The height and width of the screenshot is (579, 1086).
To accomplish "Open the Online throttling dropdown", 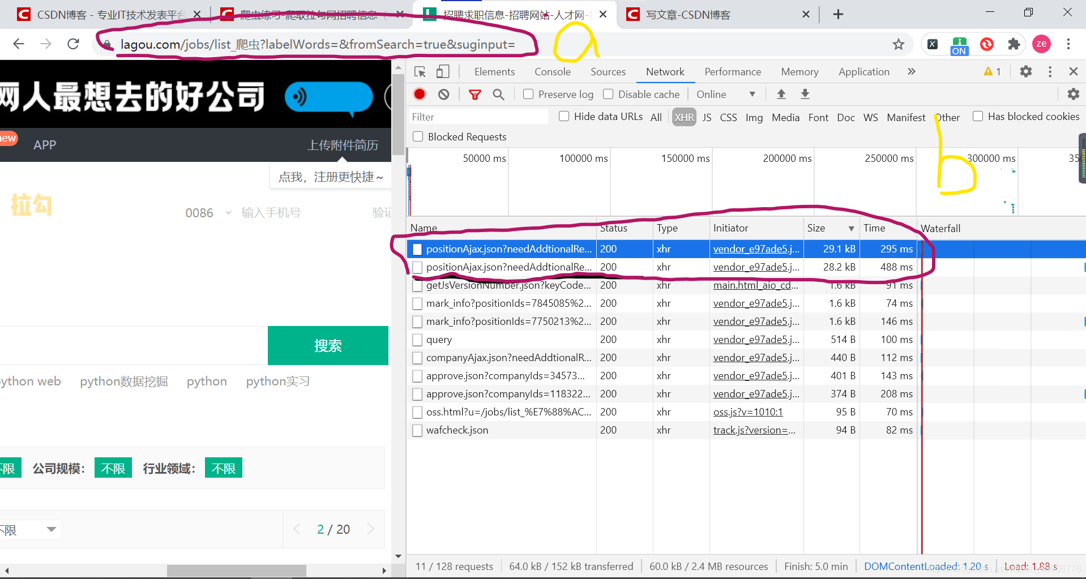I will click(x=726, y=95).
